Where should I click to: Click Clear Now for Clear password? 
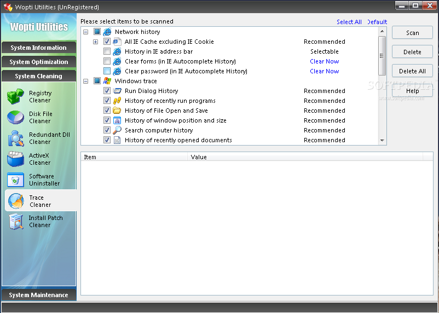tap(325, 71)
